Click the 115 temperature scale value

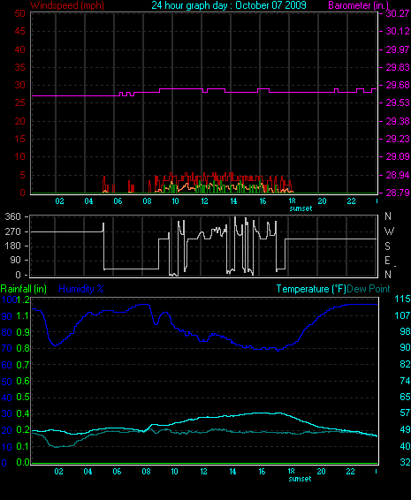[x=402, y=299]
